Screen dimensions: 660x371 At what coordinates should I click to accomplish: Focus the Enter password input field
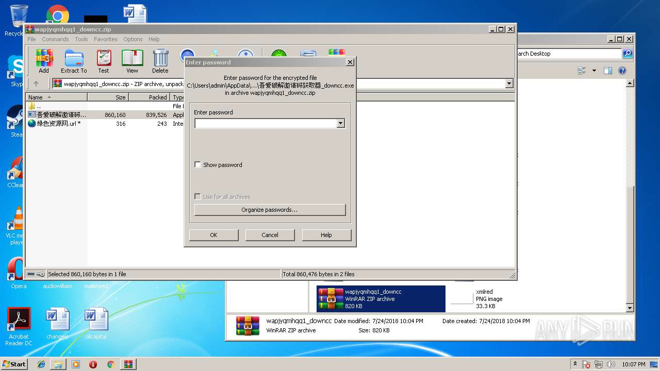click(266, 123)
